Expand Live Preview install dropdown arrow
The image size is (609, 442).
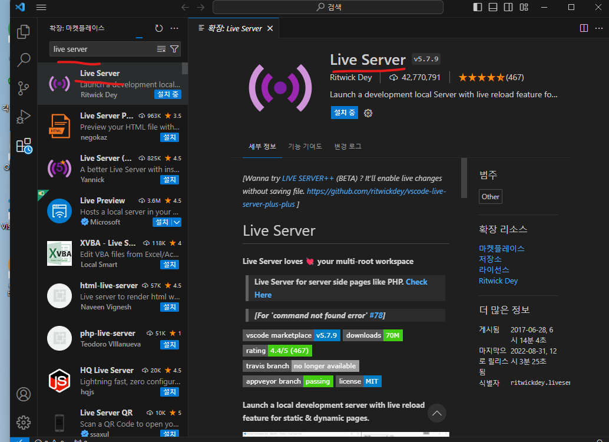pos(177,222)
